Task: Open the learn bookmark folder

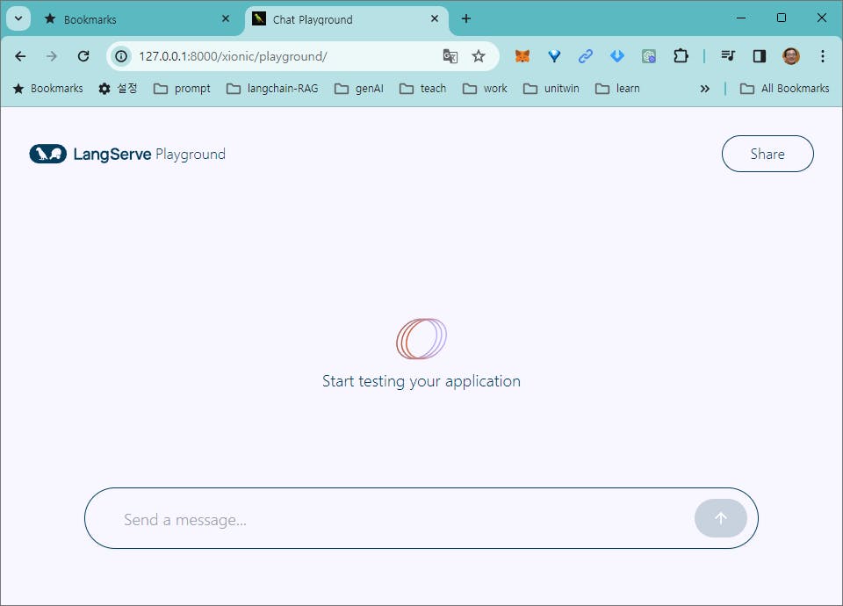Action: click(617, 88)
